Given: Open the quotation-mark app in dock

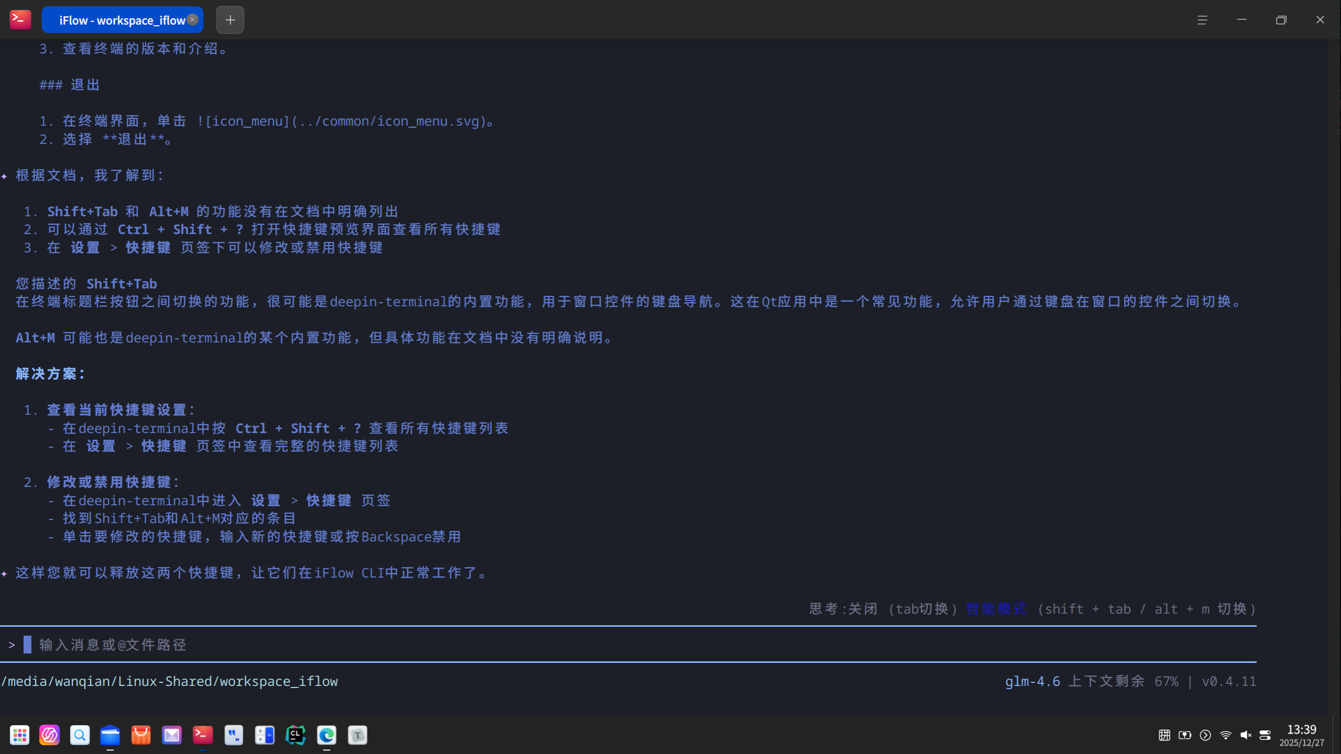Looking at the screenshot, I should [x=234, y=735].
